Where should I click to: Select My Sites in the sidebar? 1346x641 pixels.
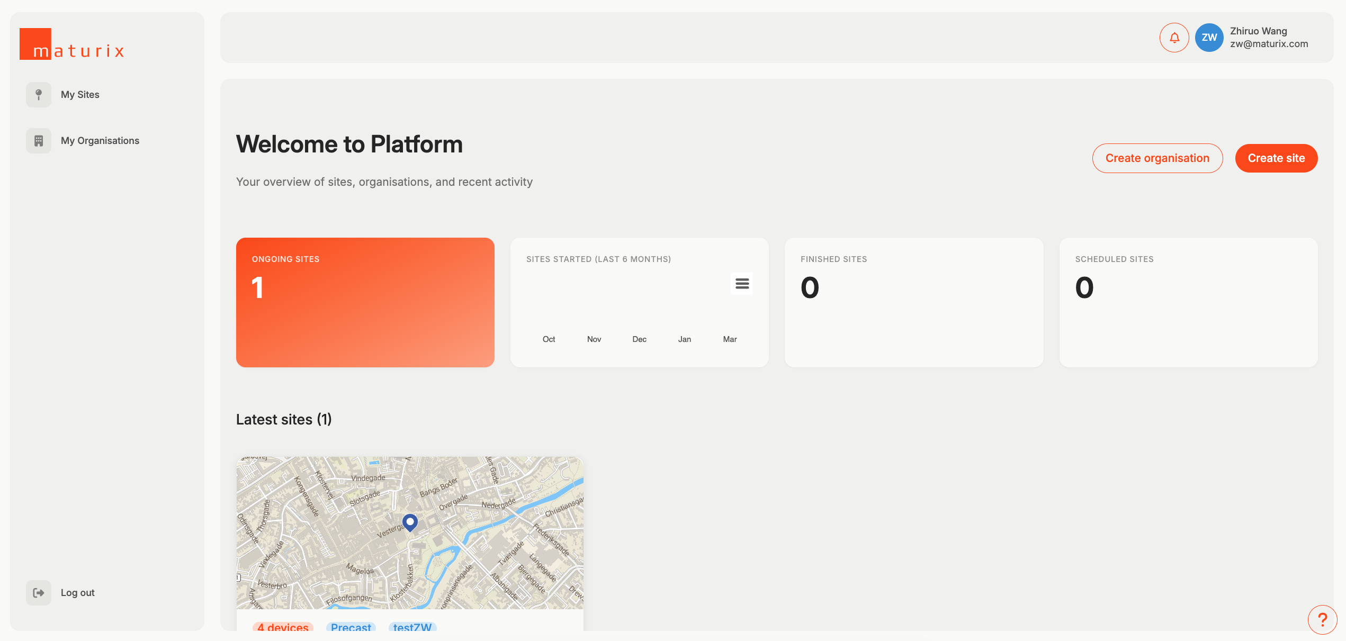tap(80, 94)
